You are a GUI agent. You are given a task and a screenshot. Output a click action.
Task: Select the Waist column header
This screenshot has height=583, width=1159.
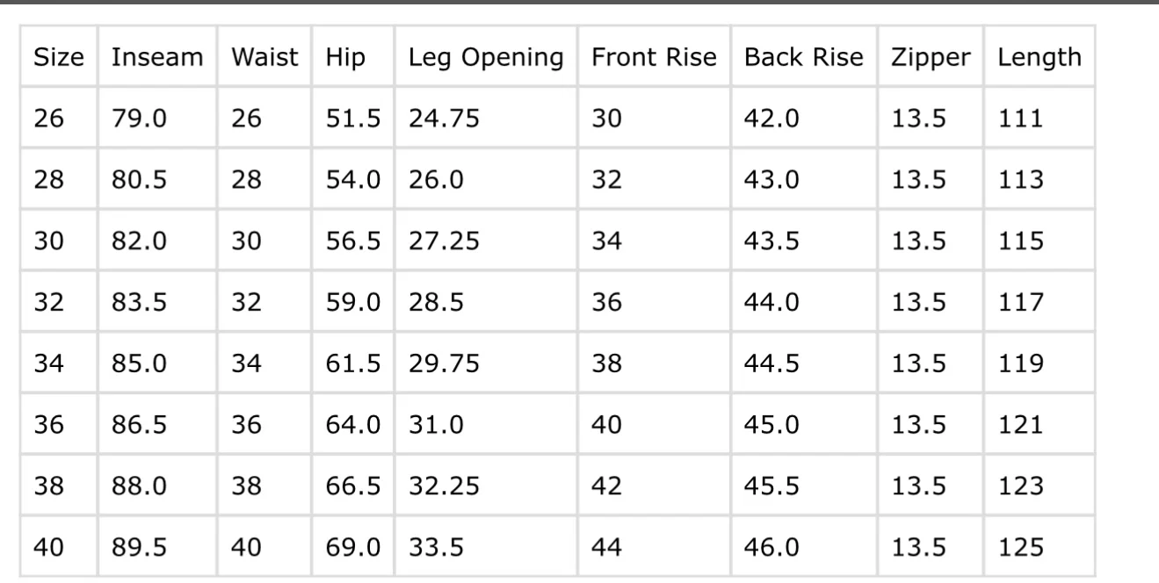pyautogui.click(x=264, y=58)
